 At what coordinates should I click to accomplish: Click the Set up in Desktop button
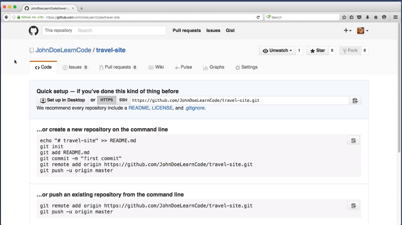point(63,100)
